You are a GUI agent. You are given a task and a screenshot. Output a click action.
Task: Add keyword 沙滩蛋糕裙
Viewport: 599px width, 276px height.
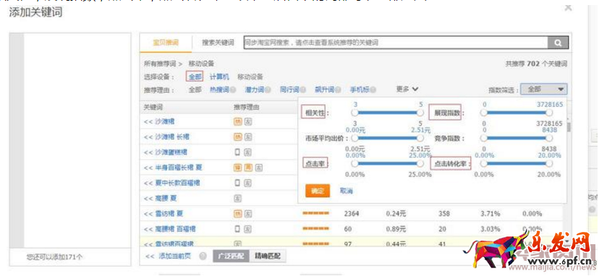(x=166, y=152)
